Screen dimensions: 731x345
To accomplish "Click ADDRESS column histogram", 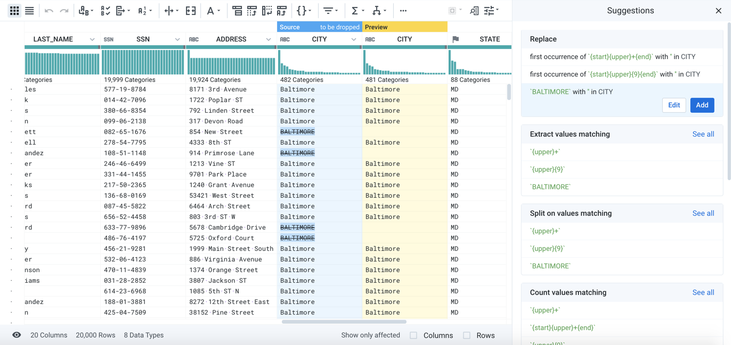I will (x=231, y=63).
